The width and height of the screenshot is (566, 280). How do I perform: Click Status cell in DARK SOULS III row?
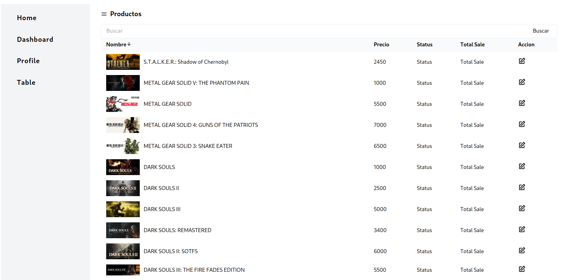424,209
